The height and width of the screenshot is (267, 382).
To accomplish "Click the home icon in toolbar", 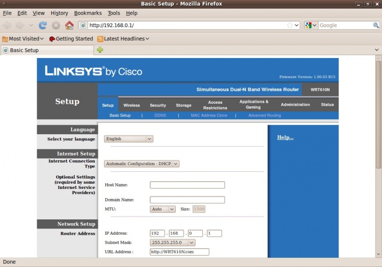I will (x=69, y=25).
